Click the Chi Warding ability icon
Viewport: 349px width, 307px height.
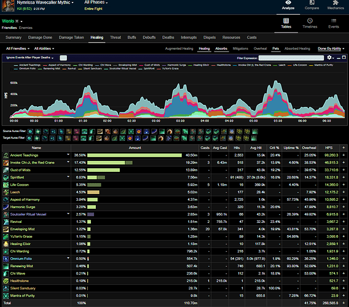tap(6, 251)
